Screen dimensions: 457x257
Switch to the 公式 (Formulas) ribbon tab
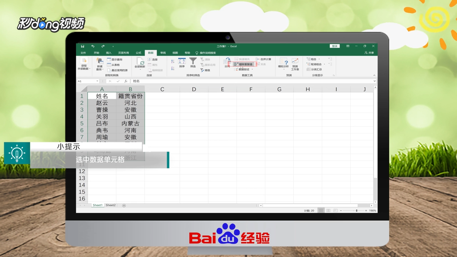pos(139,52)
